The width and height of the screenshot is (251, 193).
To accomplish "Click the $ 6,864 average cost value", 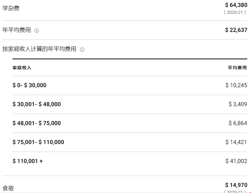I will (x=238, y=123).
